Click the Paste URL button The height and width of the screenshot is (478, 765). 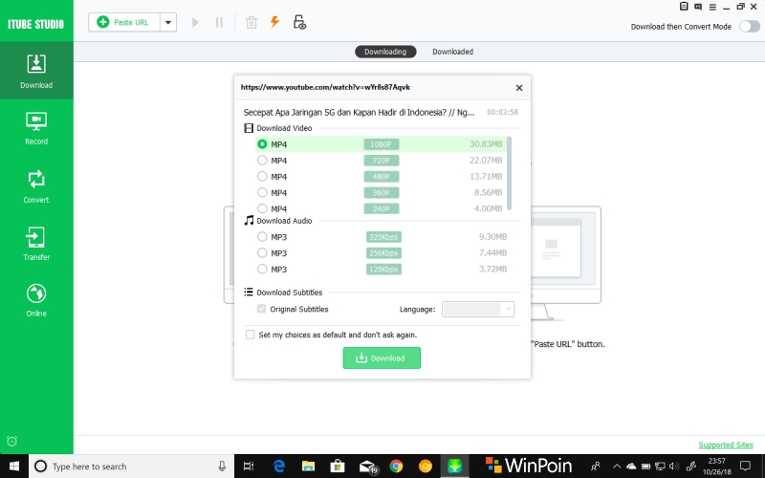tap(124, 22)
